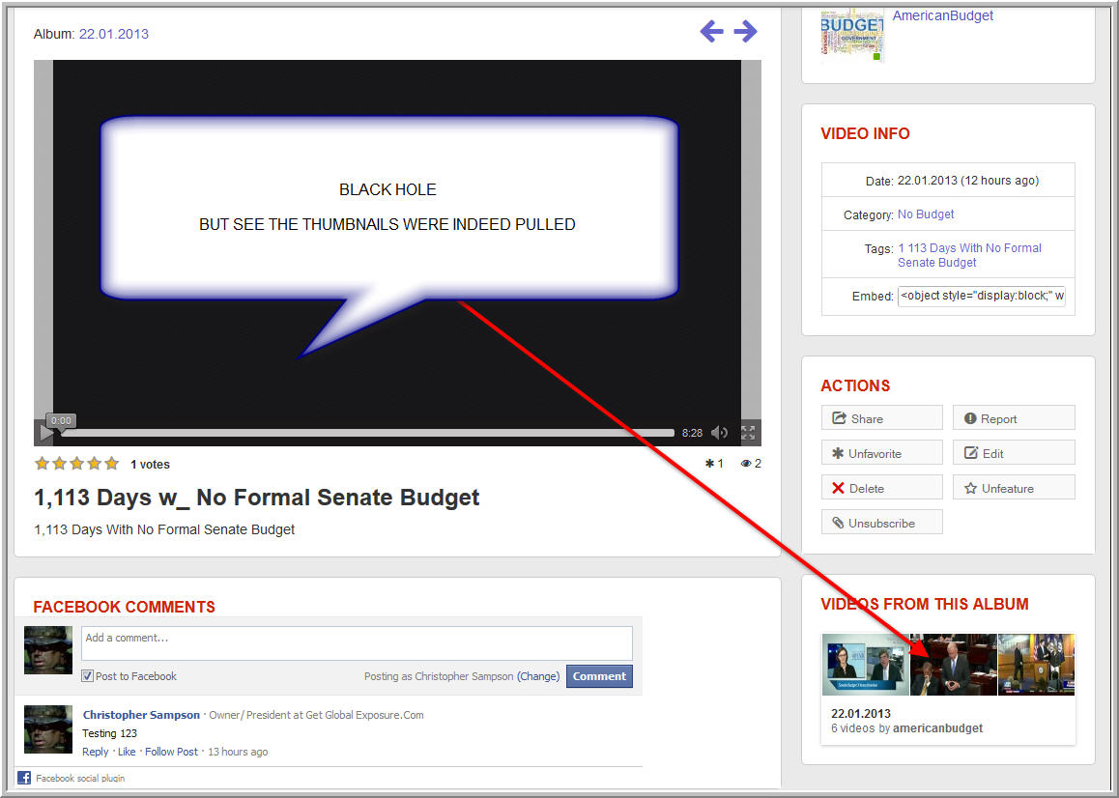The width and height of the screenshot is (1119, 798).
Task: Click the video progress seek bar
Action: coord(367,433)
